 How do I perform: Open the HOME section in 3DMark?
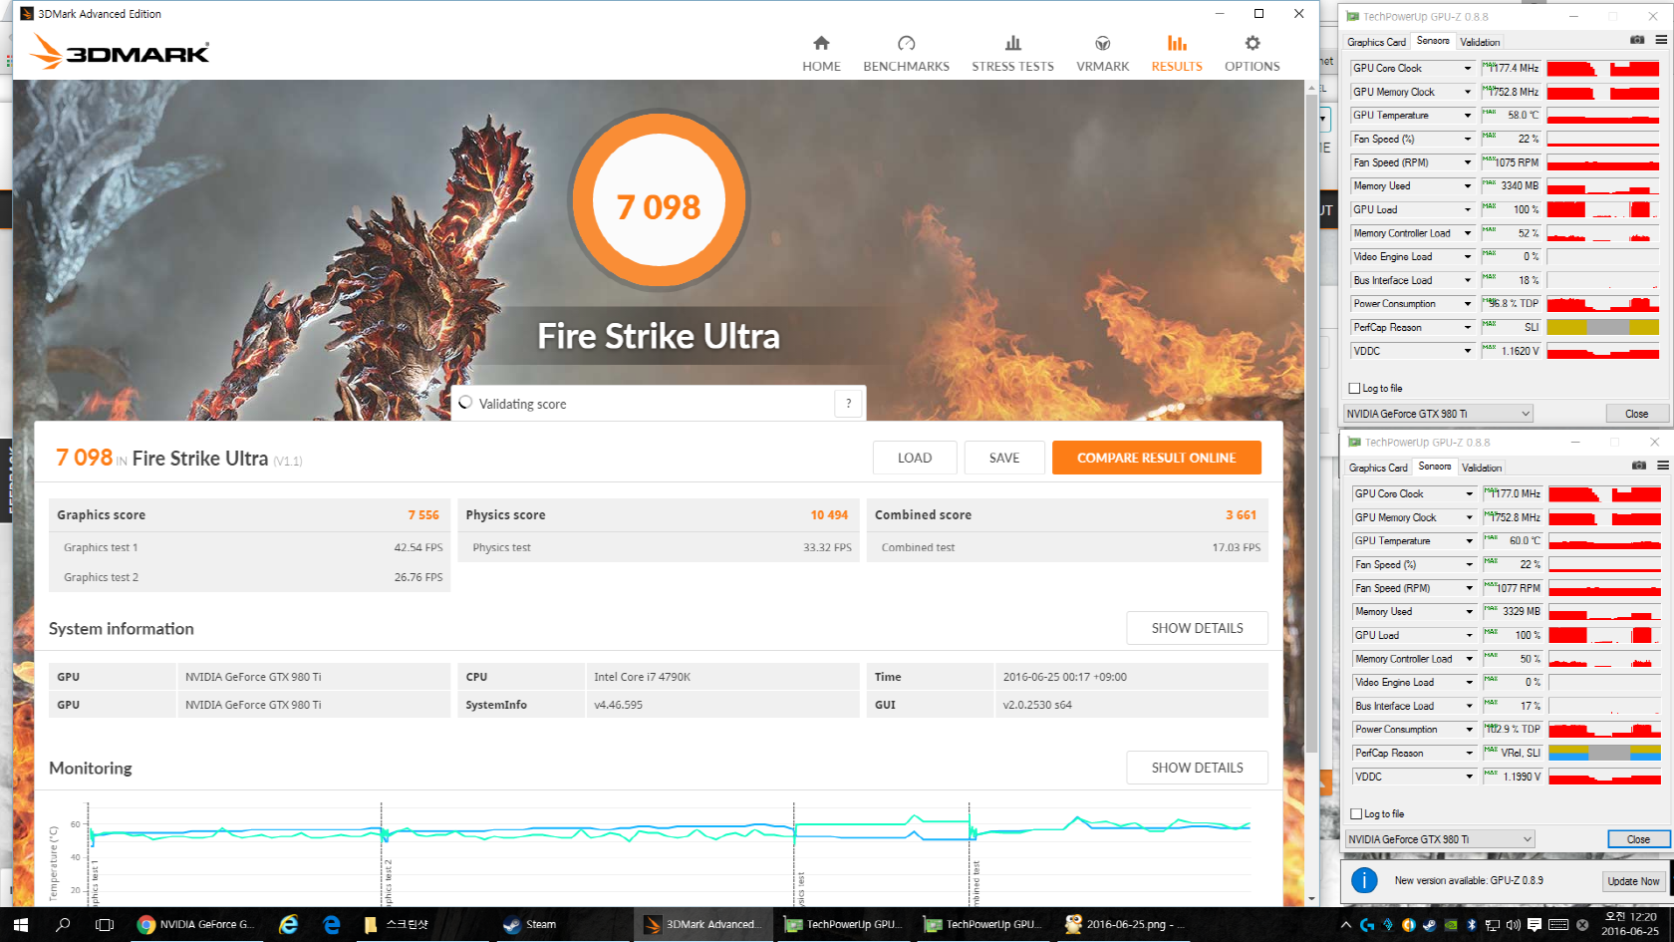(x=821, y=54)
